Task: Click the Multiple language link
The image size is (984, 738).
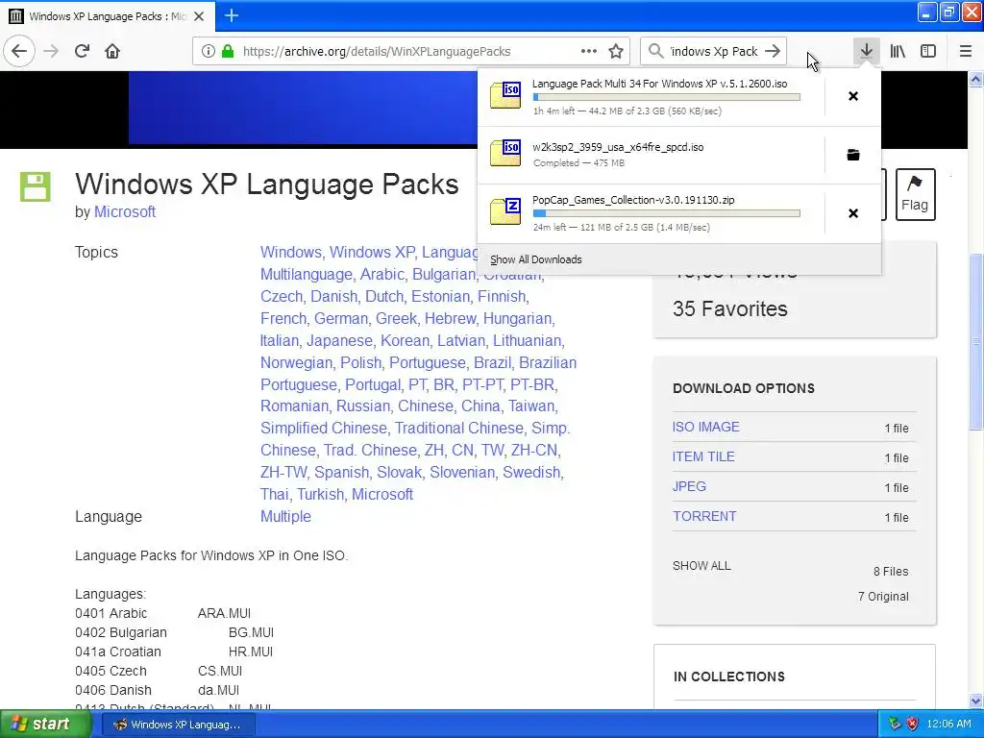Action: point(285,516)
